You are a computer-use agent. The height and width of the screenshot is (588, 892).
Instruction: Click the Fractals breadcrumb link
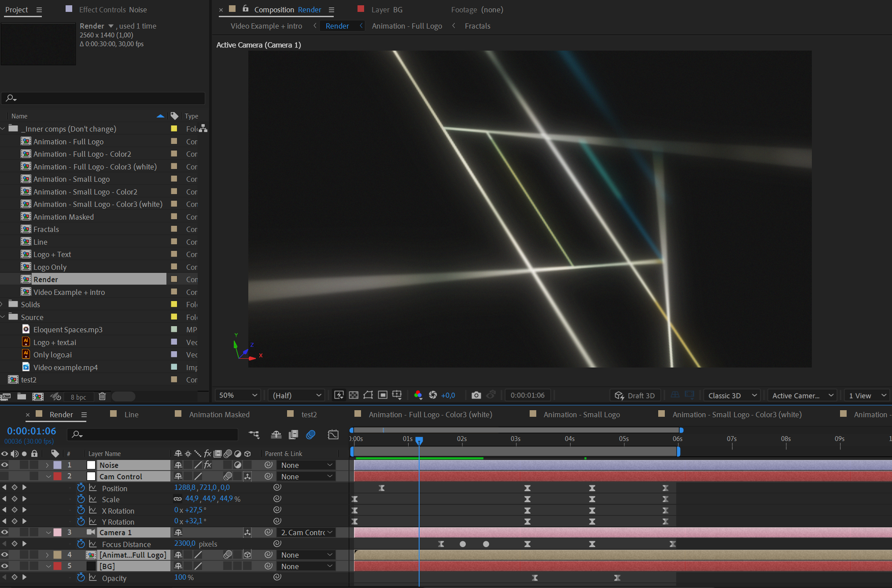coord(477,26)
